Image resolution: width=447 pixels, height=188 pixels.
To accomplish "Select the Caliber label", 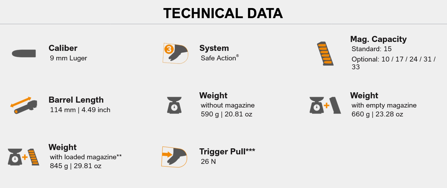I will 63,48.
